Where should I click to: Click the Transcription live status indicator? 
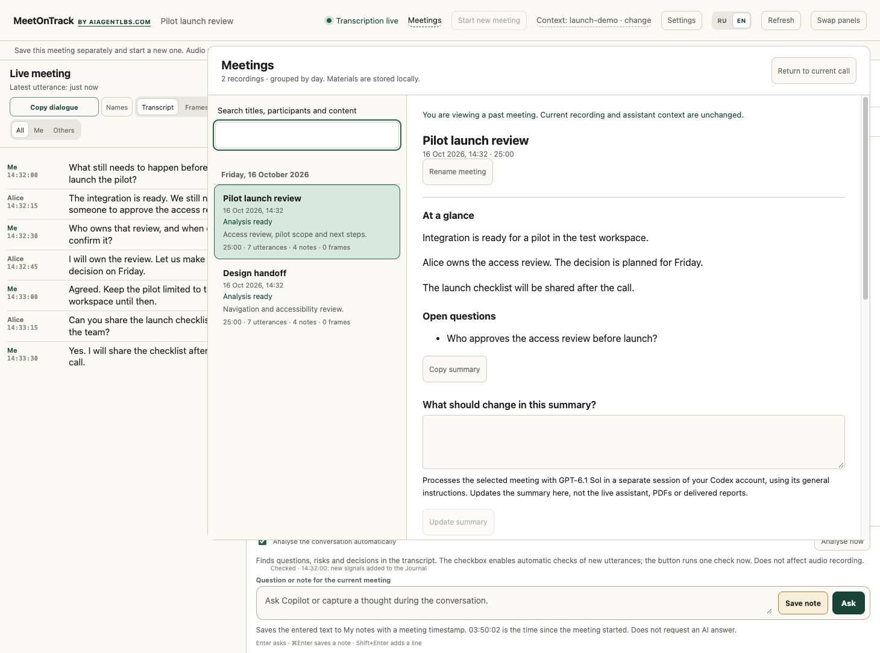click(362, 21)
